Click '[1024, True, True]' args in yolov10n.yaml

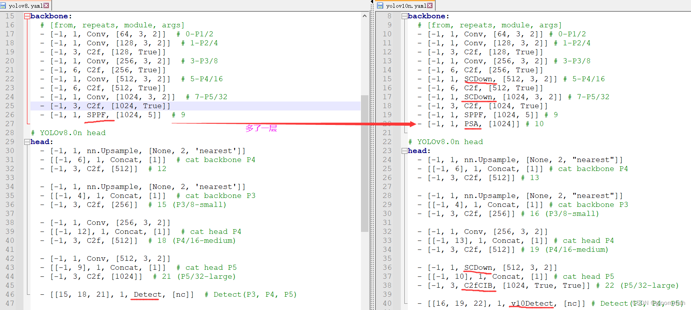[546, 285]
